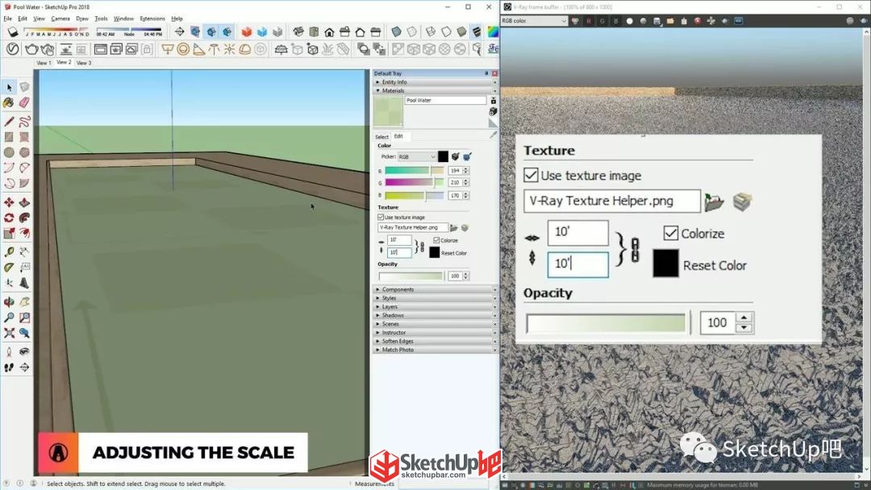This screenshot has width=871, height=490.
Task: Pick the Paint Bucket tool
Action: pyautogui.click(x=9, y=102)
